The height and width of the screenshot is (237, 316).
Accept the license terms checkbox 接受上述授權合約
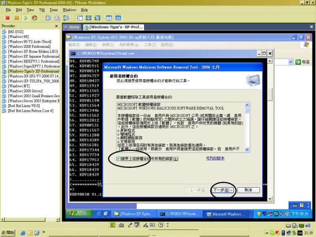click(118, 159)
